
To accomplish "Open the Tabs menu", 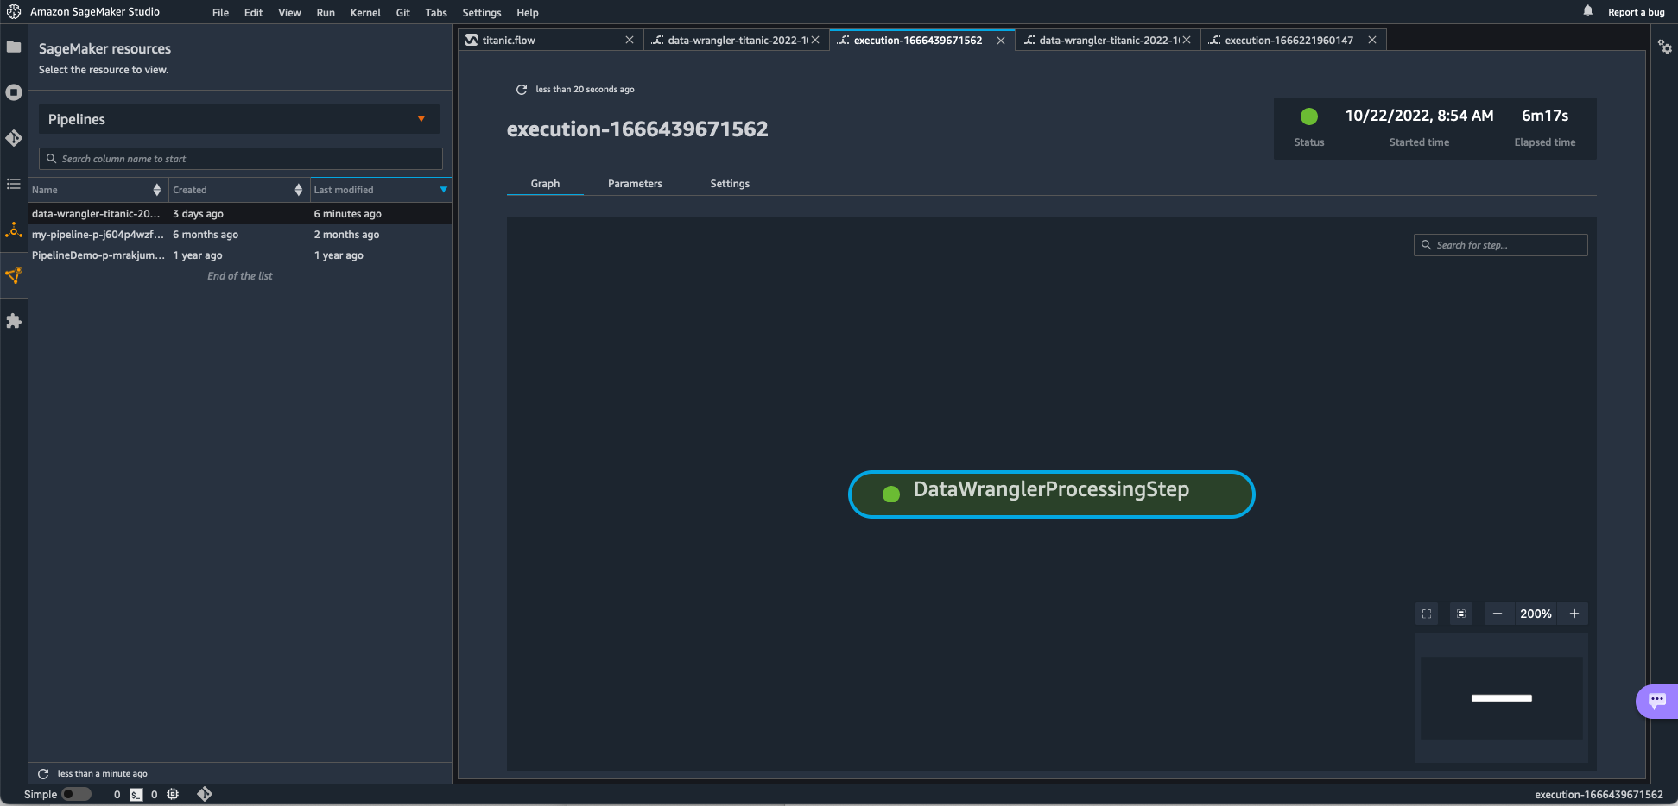I will tap(436, 13).
